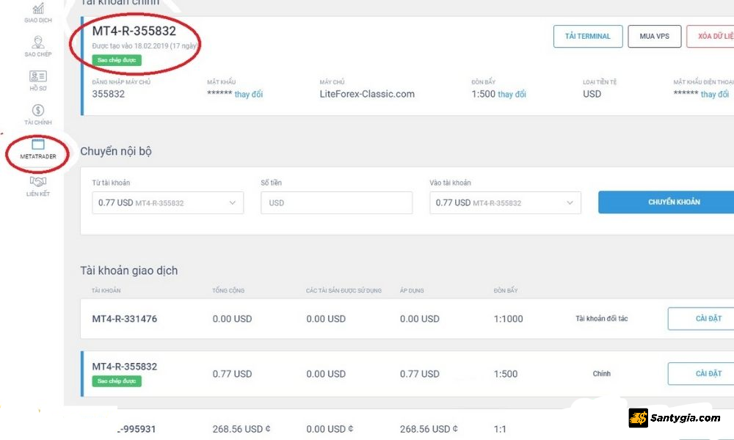Open Cài Đặt for account MT4-R-355832
The image size is (734, 440).
pos(701,373)
